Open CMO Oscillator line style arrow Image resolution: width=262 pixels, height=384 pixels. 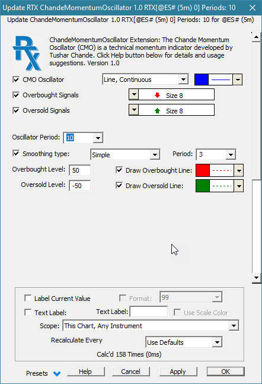point(238,80)
